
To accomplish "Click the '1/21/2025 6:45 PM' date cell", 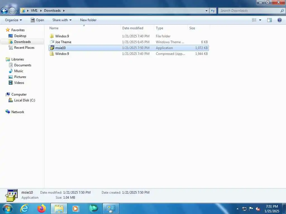I will pyautogui.click(x=136, y=42).
